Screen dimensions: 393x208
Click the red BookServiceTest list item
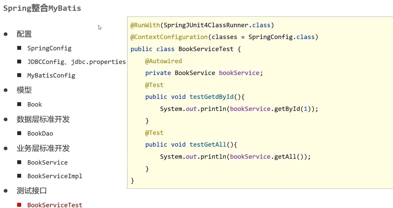point(55,205)
